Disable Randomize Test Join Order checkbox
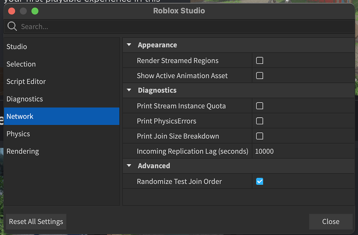 tap(260, 181)
